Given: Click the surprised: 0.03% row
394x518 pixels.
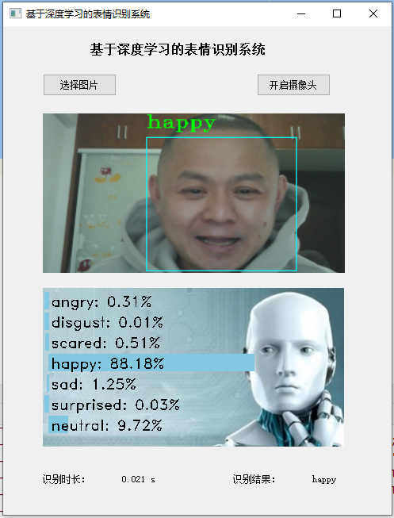Looking at the screenshot, I should pos(113,405).
